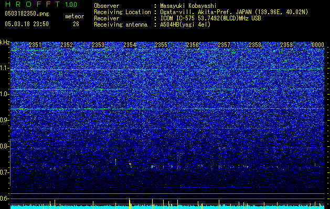Click the 0000 time marker
This screenshot has width=330, height=209.
click(318, 45)
